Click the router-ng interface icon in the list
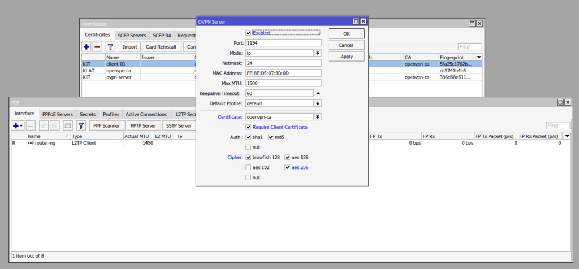Image resolution: width=579 pixels, height=269 pixels. [x=32, y=144]
